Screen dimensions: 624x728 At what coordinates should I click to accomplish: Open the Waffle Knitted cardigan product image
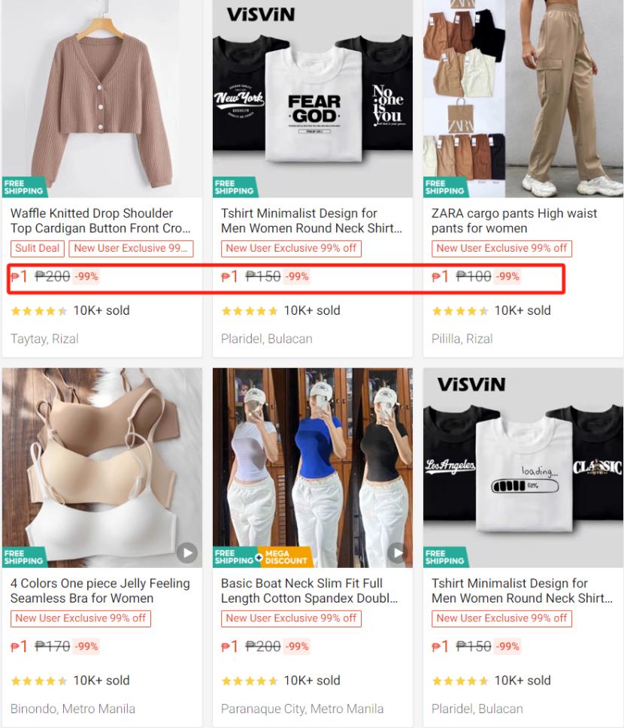102,98
